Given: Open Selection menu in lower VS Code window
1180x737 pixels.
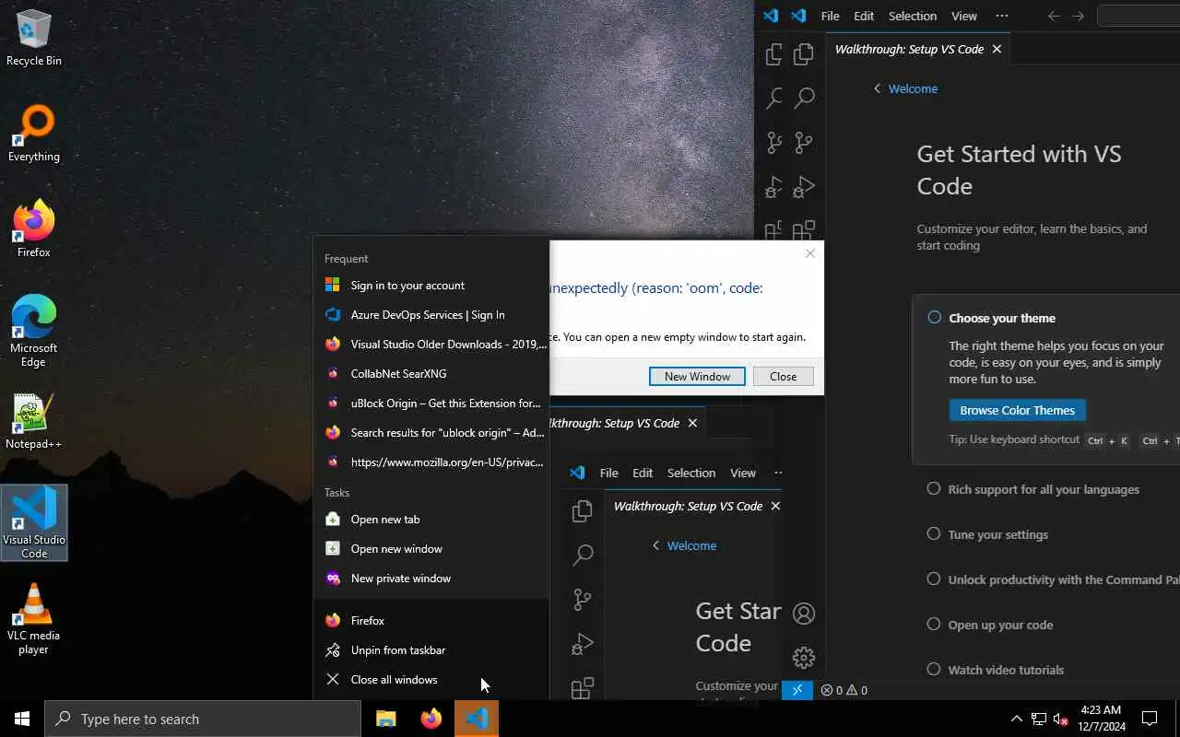Looking at the screenshot, I should coord(690,473).
